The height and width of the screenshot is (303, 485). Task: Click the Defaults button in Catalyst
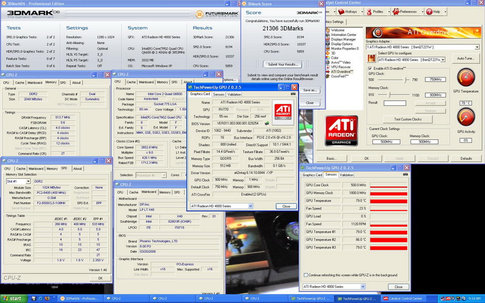pos(466,158)
